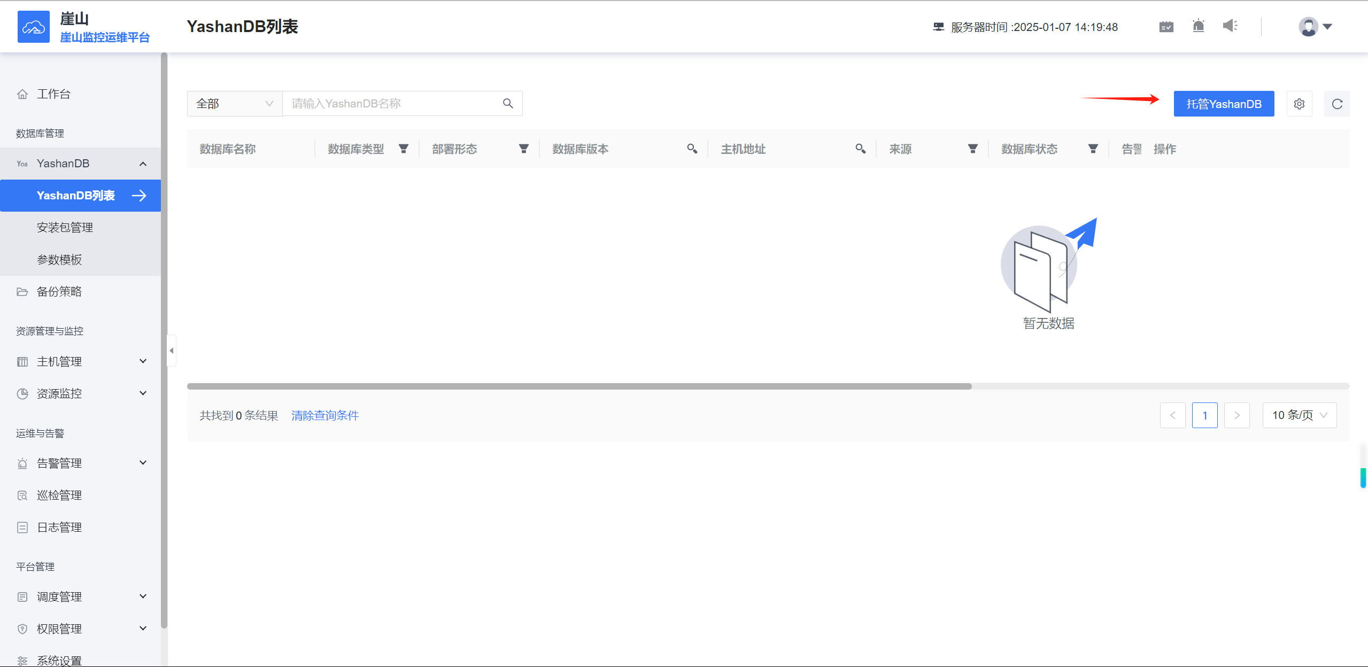
Task: Click the cloud logo icon
Action: click(x=33, y=26)
